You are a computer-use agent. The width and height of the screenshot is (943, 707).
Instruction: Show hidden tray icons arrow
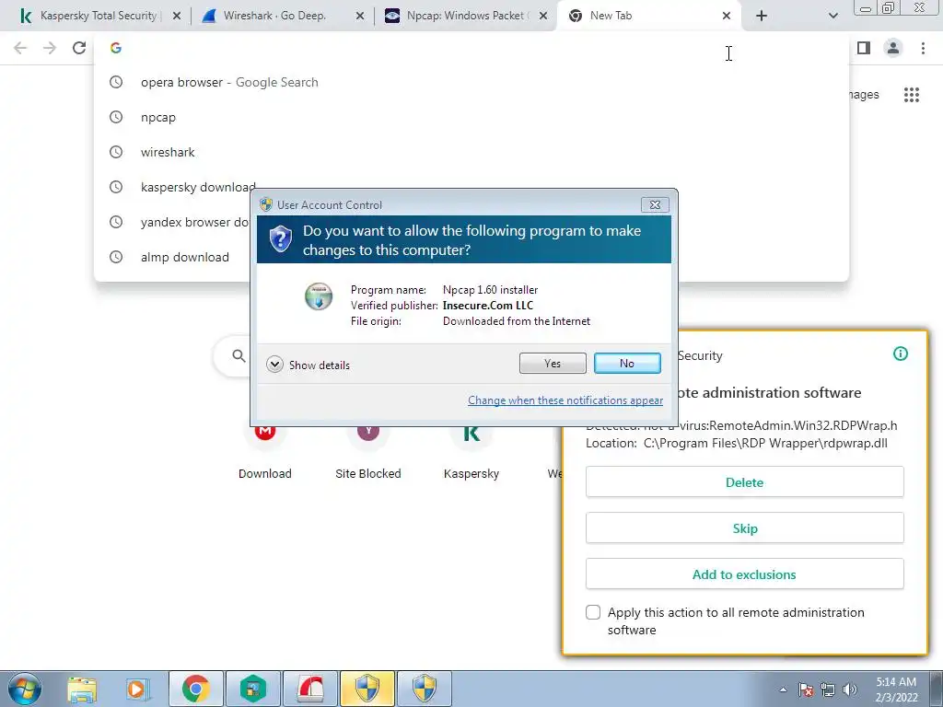783,690
